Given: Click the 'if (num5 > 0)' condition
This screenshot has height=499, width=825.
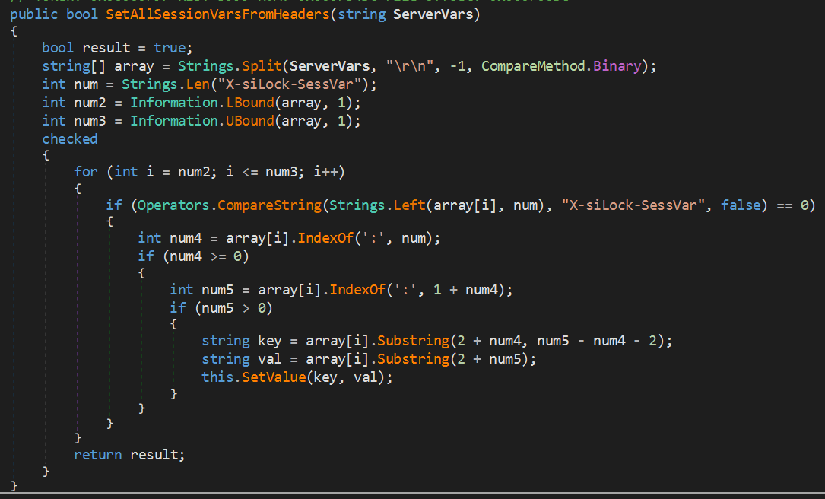Looking at the screenshot, I should pos(221,308).
